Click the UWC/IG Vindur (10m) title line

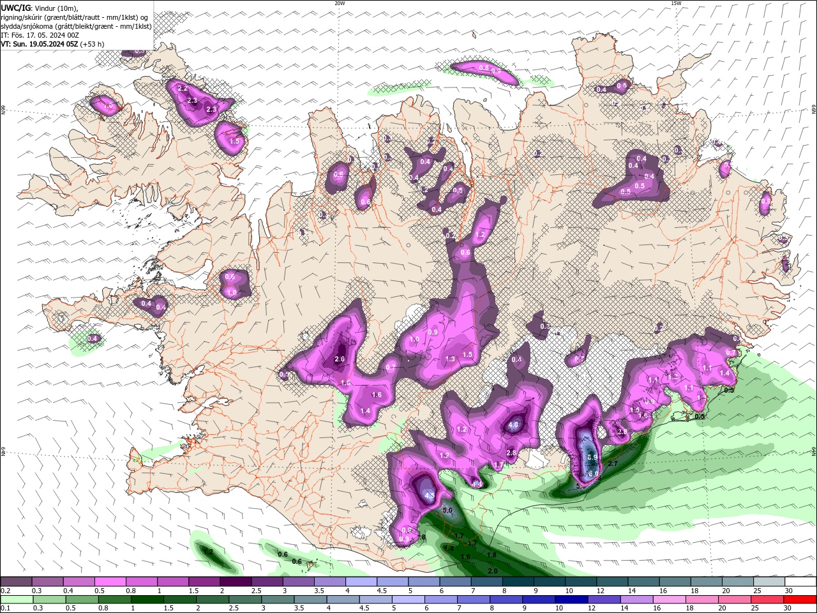tap(39, 8)
